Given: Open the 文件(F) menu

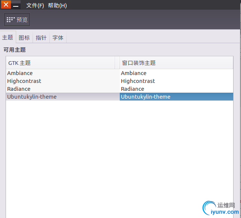Looking at the screenshot, I should (x=35, y=6).
